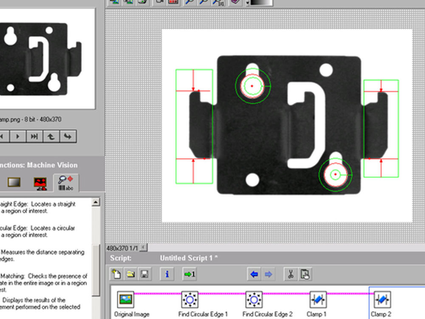Screen dimensions: 425x319
Task: Select the Clamp 2 script step
Action: click(x=382, y=300)
